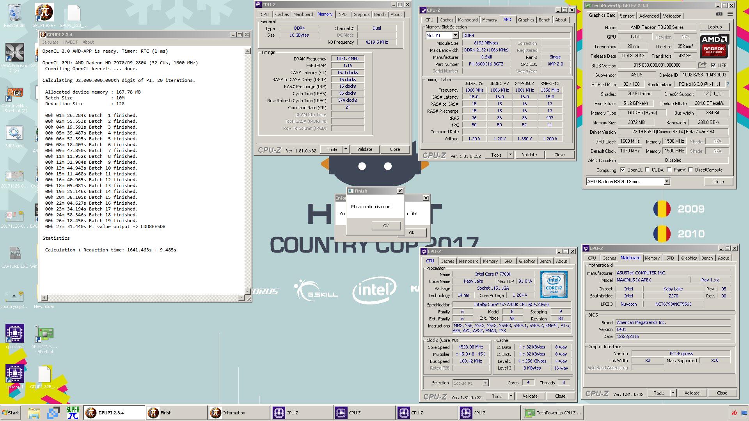
Task: Click the red system tray icon
Action: (x=735, y=413)
